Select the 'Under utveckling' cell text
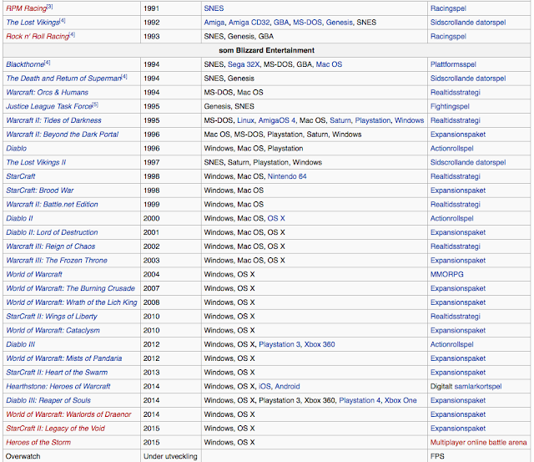 coord(170,455)
